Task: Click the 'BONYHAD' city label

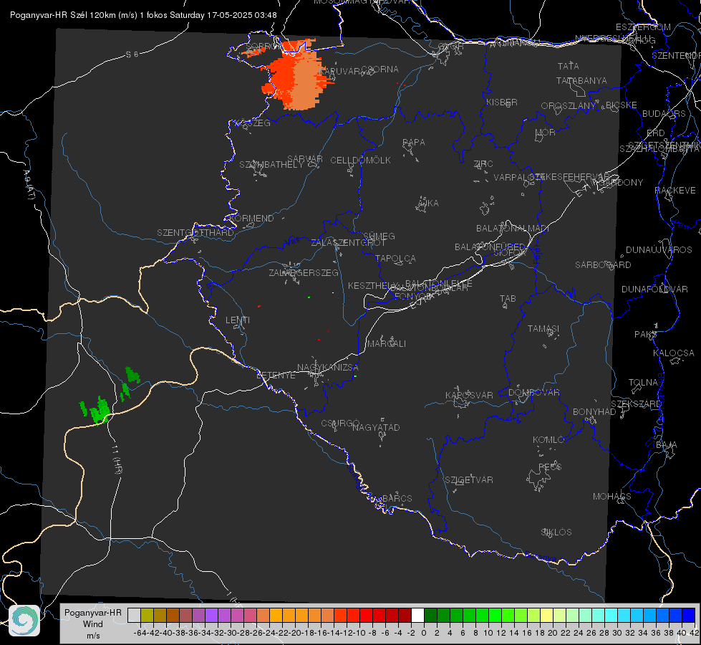Action: [594, 412]
